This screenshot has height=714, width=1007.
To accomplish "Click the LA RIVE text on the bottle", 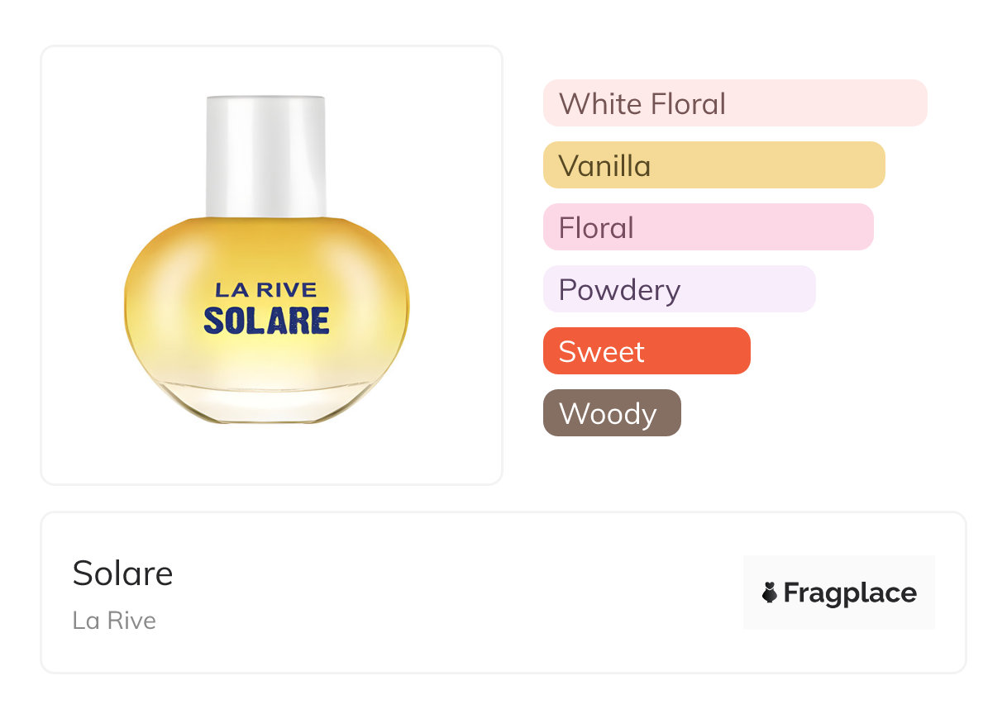I will click(265, 289).
